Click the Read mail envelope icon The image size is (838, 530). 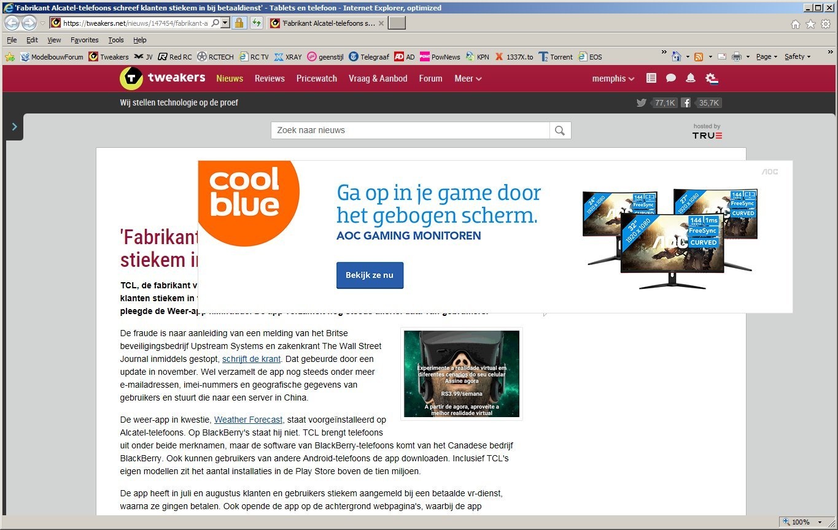pyautogui.click(x=722, y=56)
